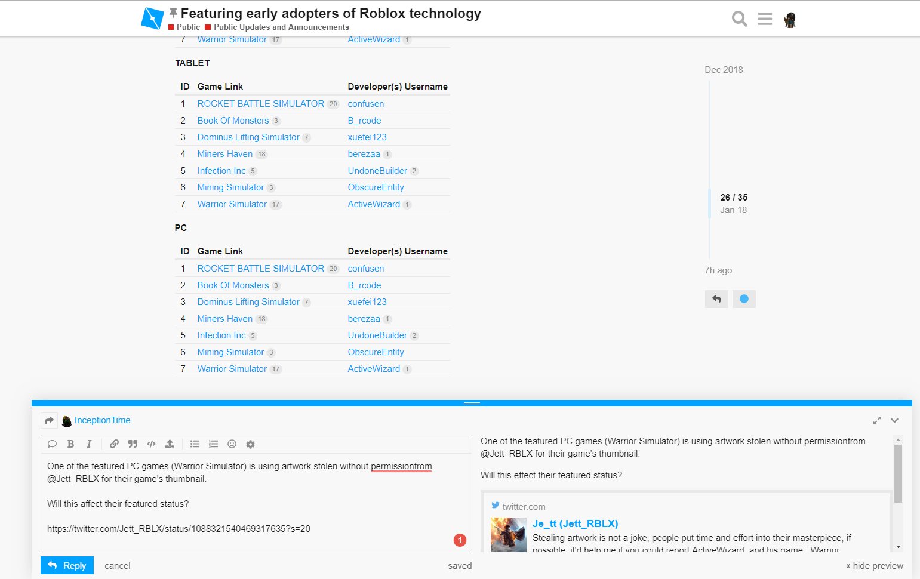The height and width of the screenshot is (579, 920).
Task: Insert preformatted code in composer
Action: [151, 444]
